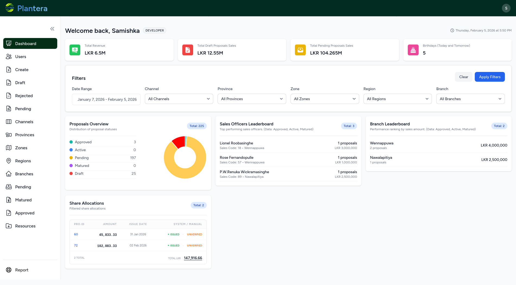This screenshot has width=516, height=285.
Task: Select the Users icon in sidebar
Action: point(8,56)
